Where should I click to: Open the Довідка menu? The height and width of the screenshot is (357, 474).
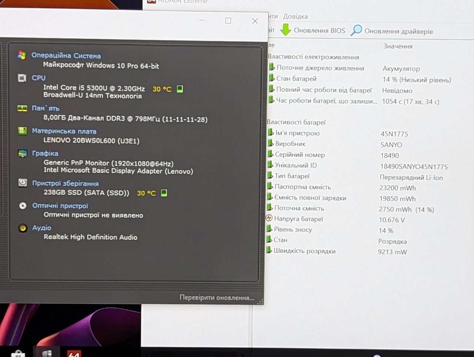pos(295,16)
